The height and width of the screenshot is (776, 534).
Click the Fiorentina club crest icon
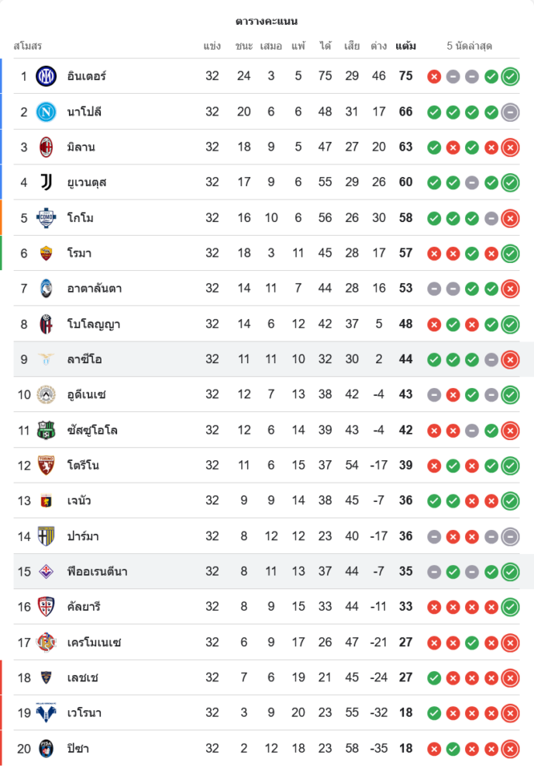[47, 572]
